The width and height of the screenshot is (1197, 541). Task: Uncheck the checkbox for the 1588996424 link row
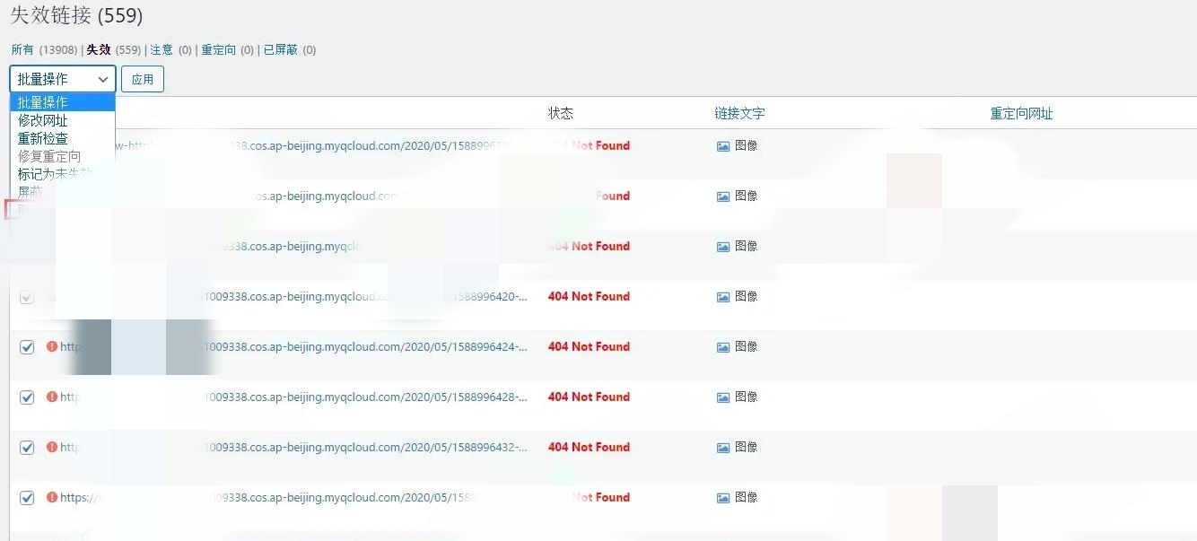pyautogui.click(x=27, y=347)
